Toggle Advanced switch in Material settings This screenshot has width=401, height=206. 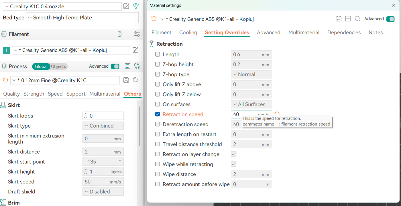tap(390, 19)
